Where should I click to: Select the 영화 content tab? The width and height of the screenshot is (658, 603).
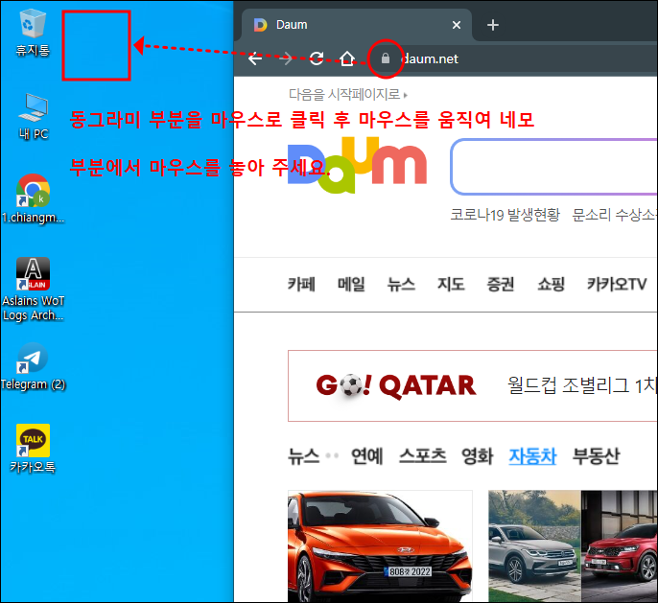(x=477, y=455)
